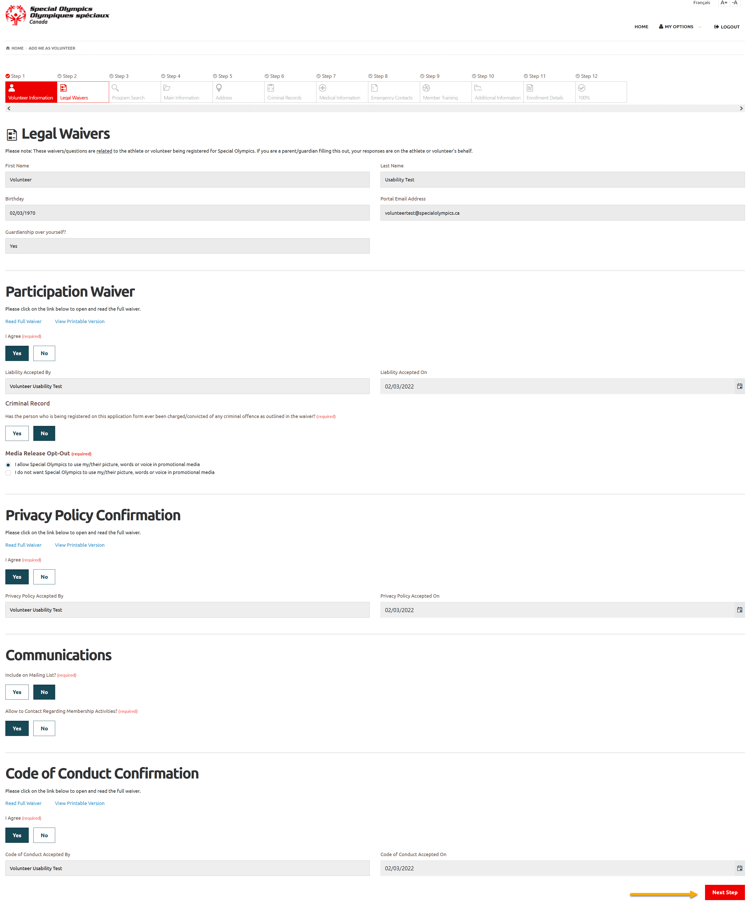Click the Liability Accepted By field
This screenshot has width=747, height=909.
(187, 386)
